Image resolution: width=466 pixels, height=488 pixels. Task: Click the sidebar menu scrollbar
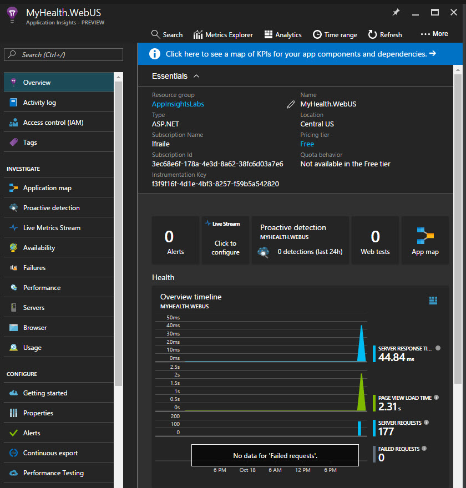pyautogui.click(x=118, y=233)
